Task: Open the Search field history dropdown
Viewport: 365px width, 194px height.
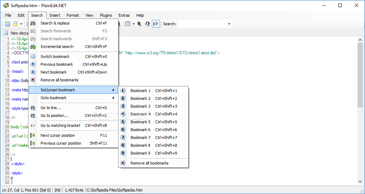Action: pos(229,24)
